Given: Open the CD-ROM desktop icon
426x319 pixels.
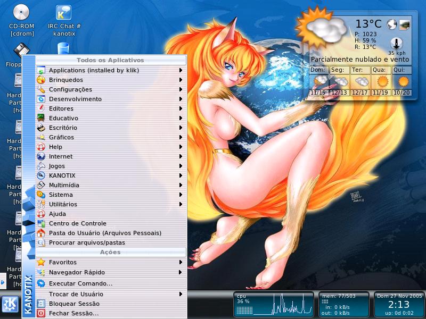Looking at the screenshot, I should (21, 21).
